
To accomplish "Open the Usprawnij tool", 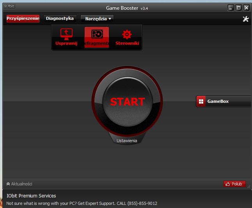I will coord(66,37).
